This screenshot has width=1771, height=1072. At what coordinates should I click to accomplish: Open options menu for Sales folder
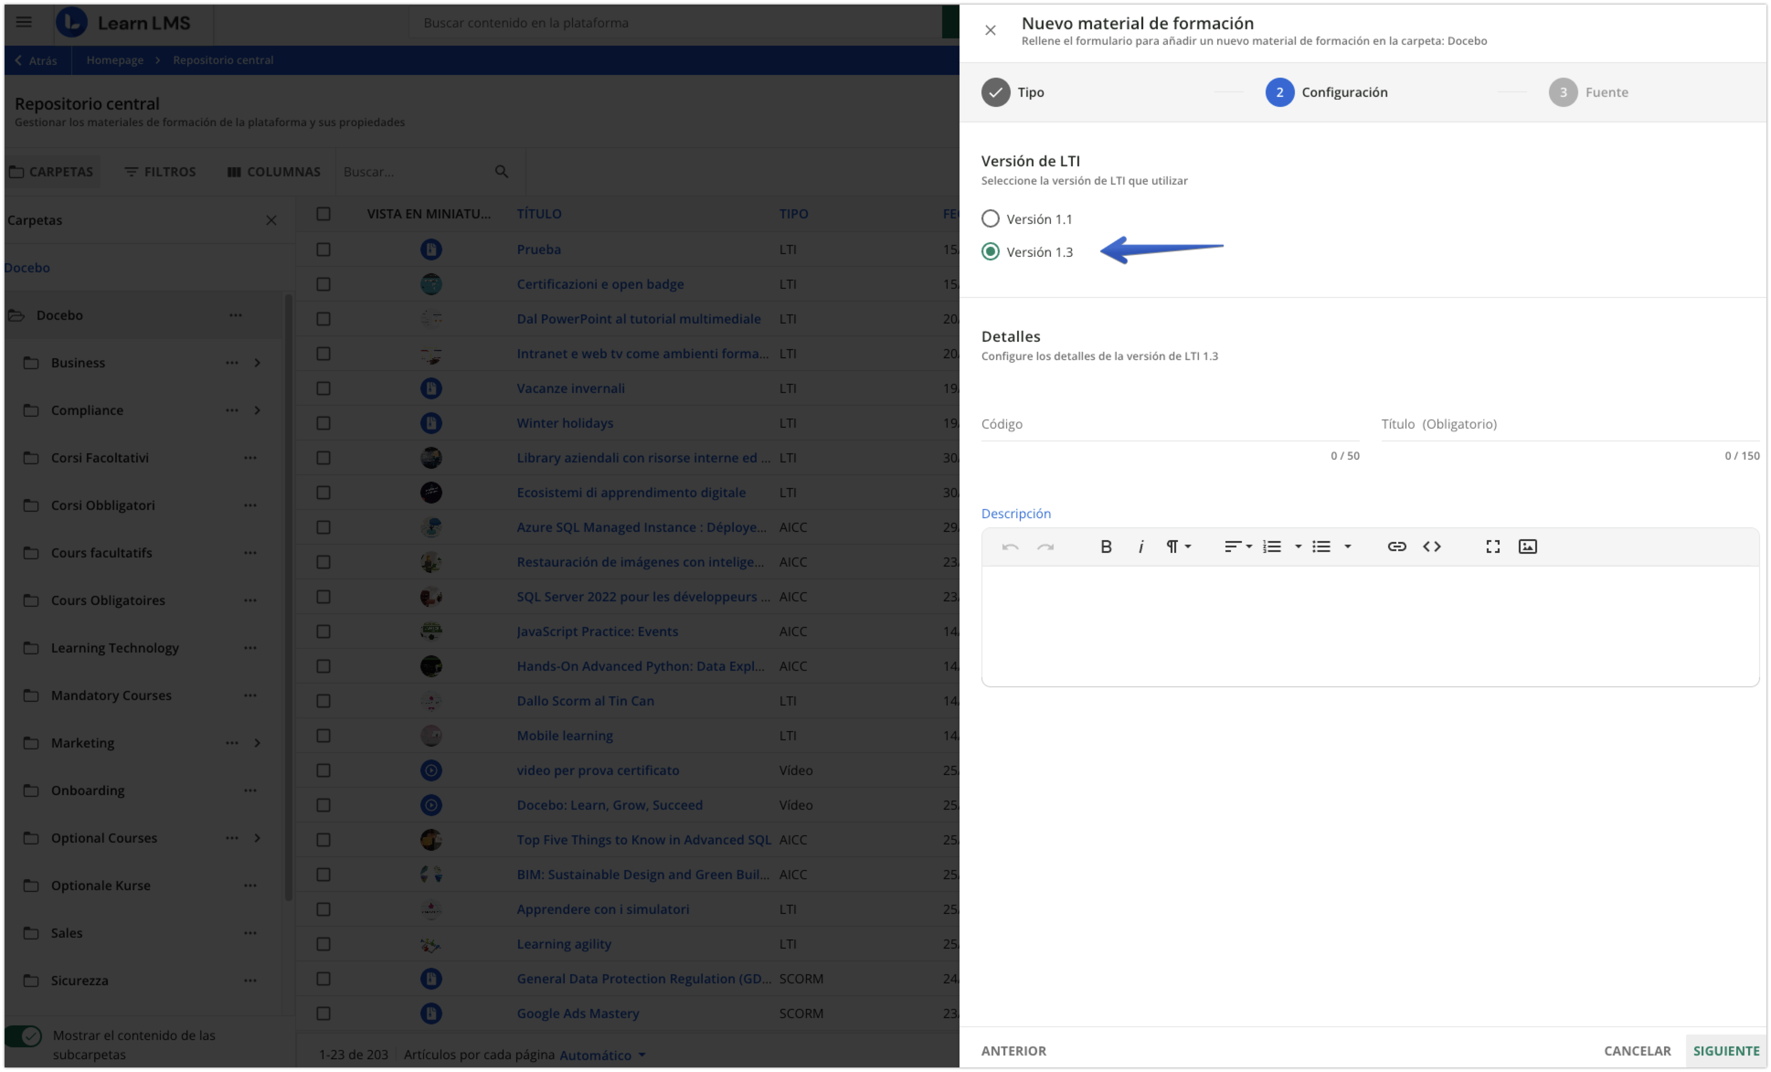[x=249, y=933]
